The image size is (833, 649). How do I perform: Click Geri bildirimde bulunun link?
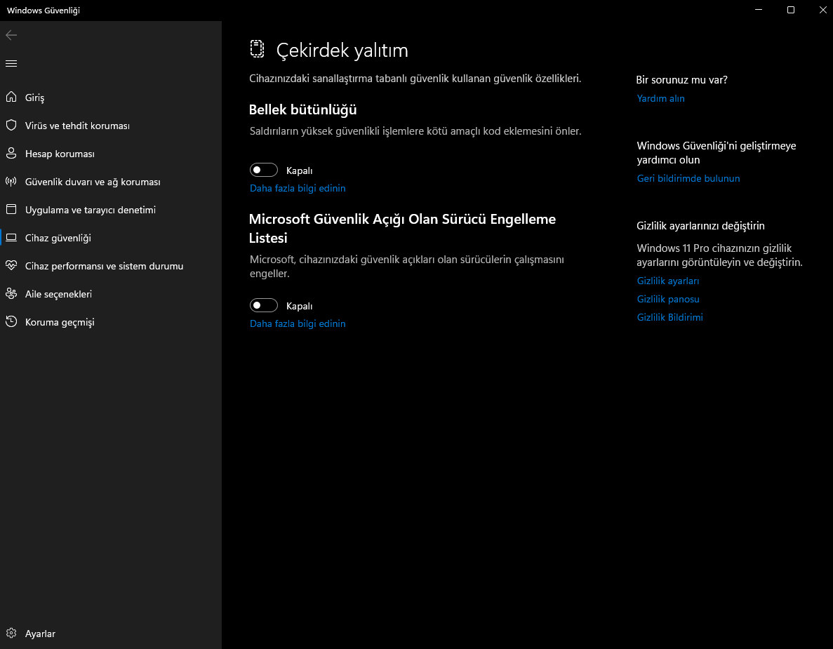tap(688, 178)
